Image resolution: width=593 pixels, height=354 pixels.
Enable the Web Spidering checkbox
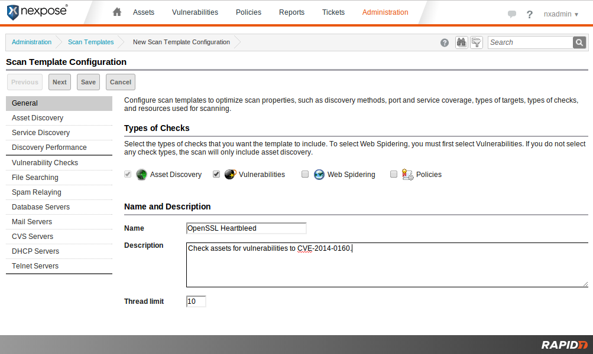click(305, 174)
